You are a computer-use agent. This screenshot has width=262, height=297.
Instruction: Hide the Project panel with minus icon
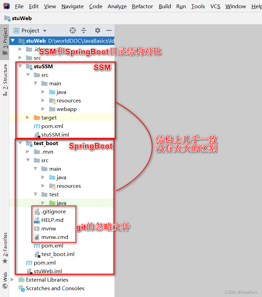point(109,30)
